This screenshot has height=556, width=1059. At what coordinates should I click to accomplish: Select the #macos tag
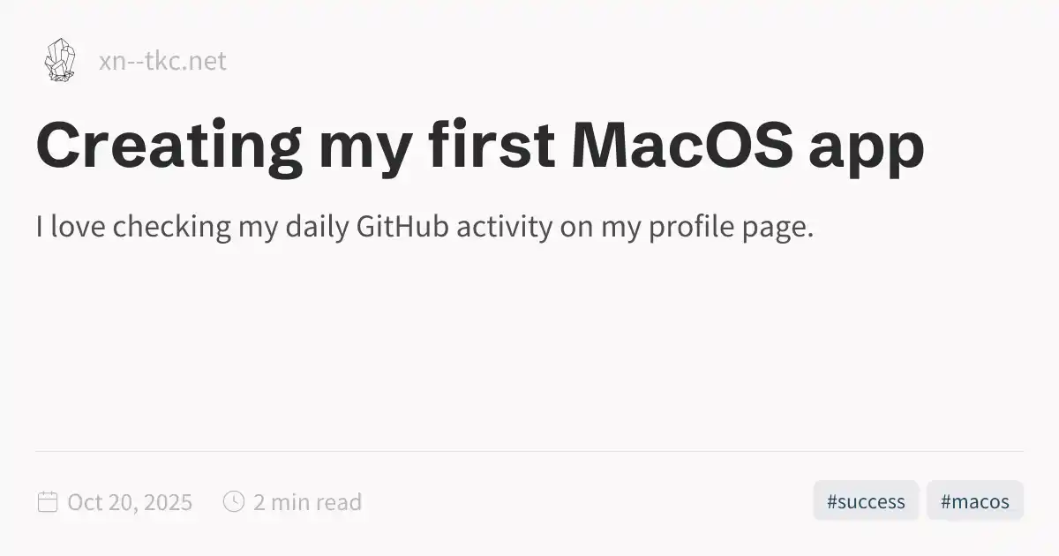[x=974, y=502]
